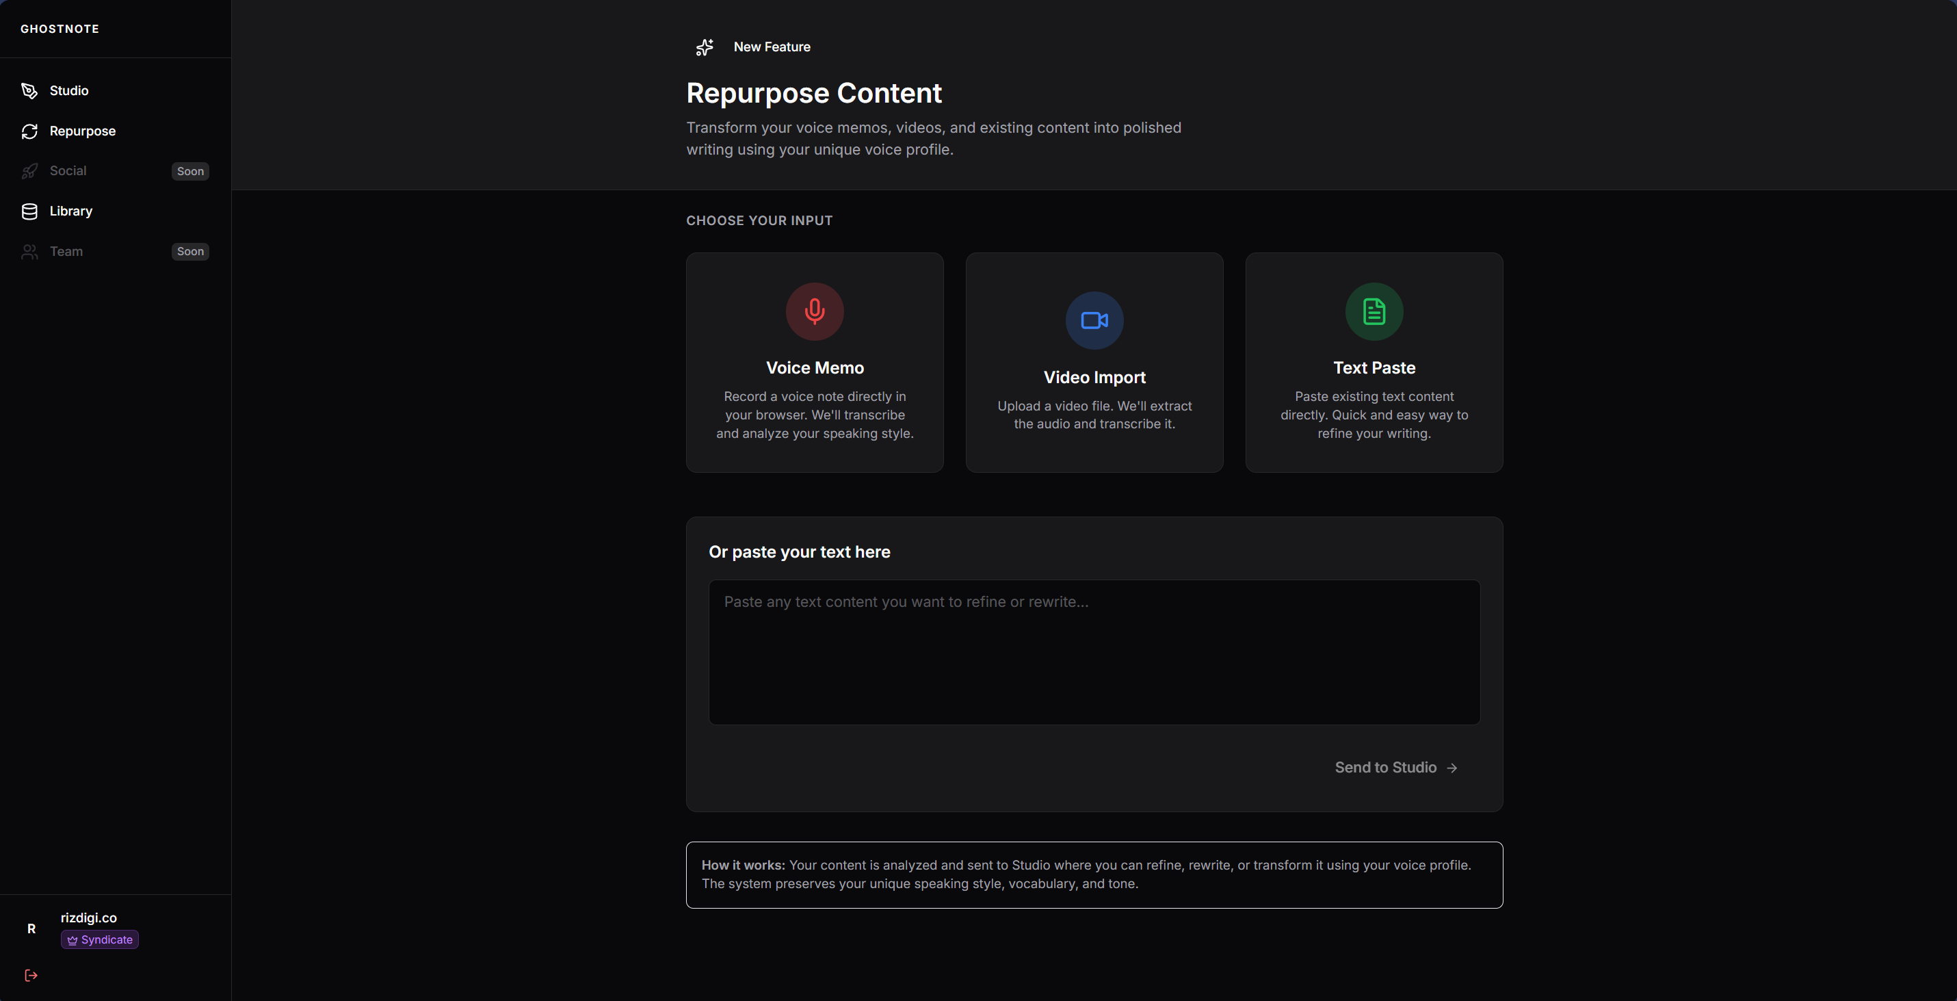The height and width of the screenshot is (1001, 1957).
Task: Open the Social rocket icon
Action: 29,171
